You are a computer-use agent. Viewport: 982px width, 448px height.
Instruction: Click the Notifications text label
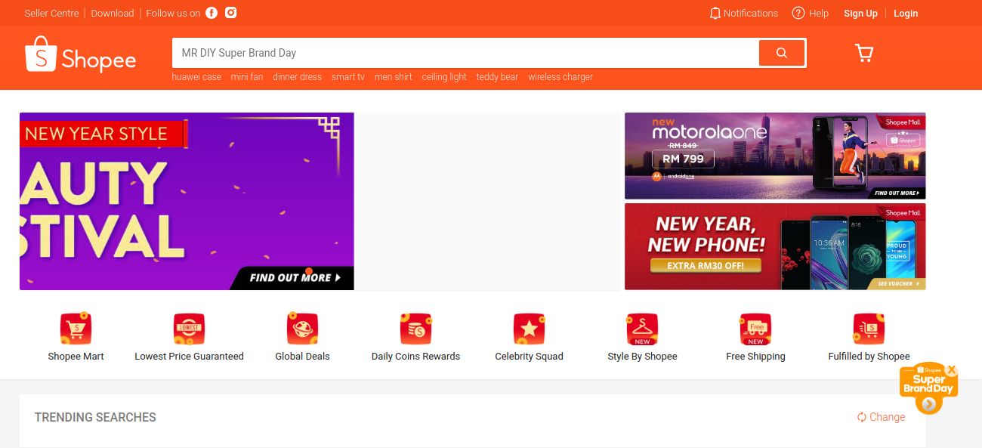751,13
